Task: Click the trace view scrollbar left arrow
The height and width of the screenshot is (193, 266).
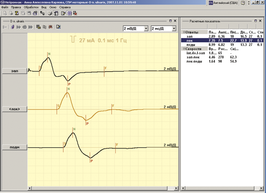Action: point(30,188)
